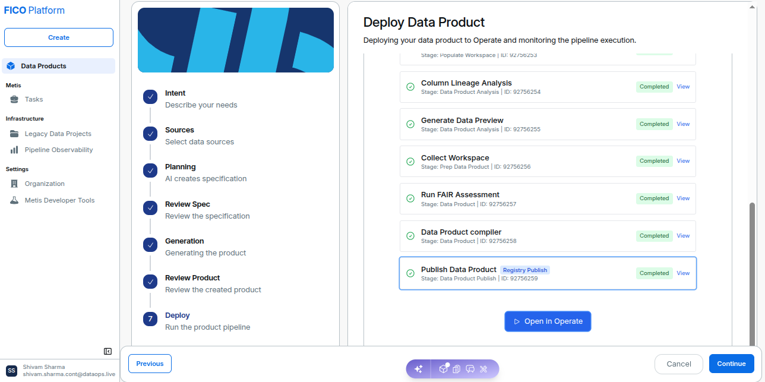Click the Create button
The height and width of the screenshot is (382, 765).
coord(59,37)
